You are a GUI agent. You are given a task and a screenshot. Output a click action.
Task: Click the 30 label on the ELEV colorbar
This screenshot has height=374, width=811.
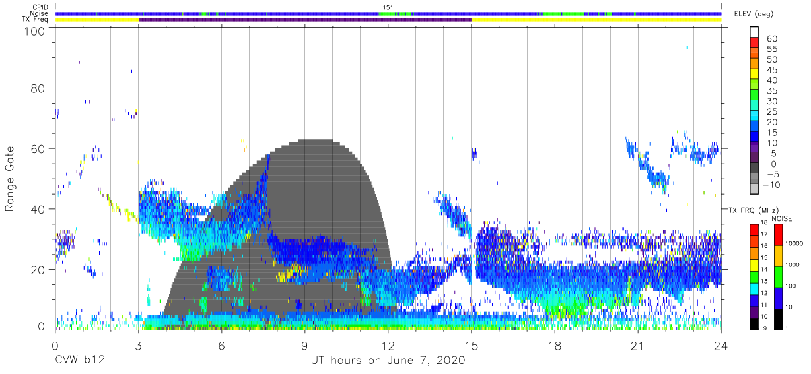[x=773, y=101]
